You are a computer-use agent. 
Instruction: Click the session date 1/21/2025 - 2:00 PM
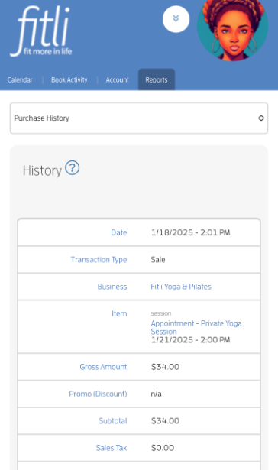190,340
